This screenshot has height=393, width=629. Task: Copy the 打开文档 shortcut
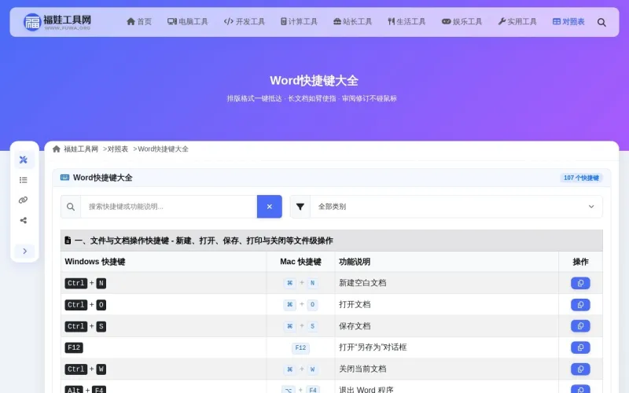point(580,305)
